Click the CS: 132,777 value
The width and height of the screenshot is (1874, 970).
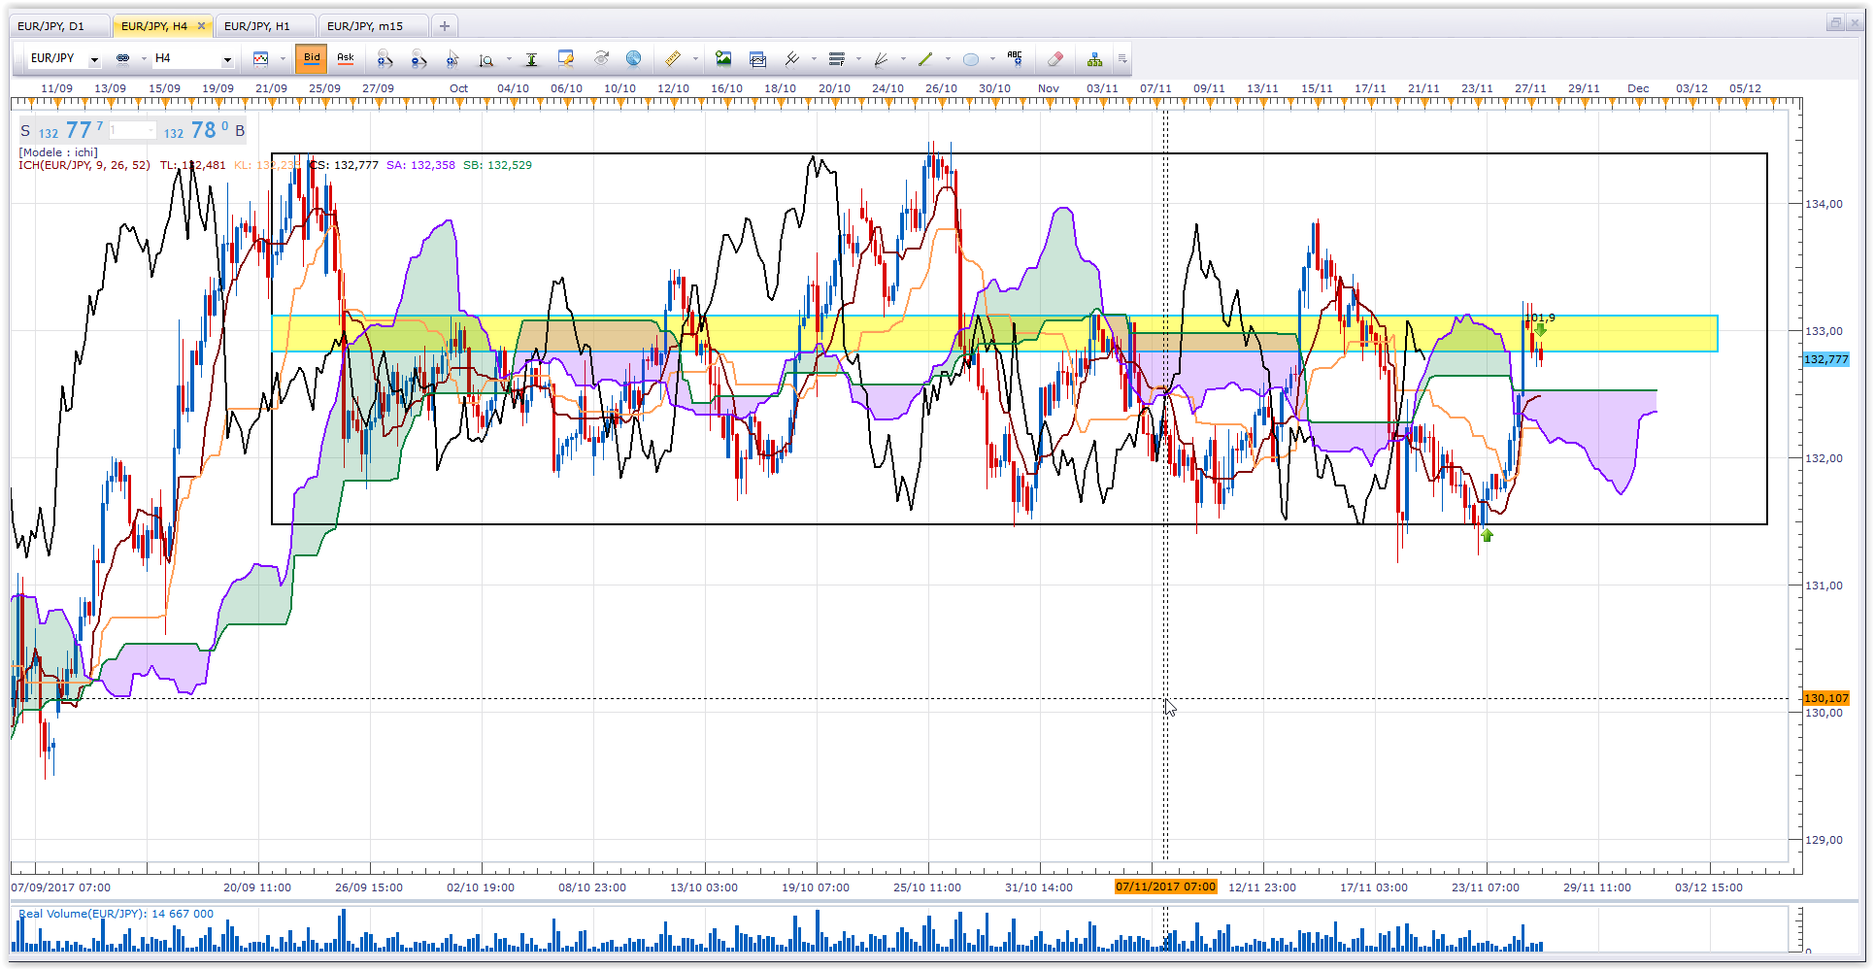344,165
